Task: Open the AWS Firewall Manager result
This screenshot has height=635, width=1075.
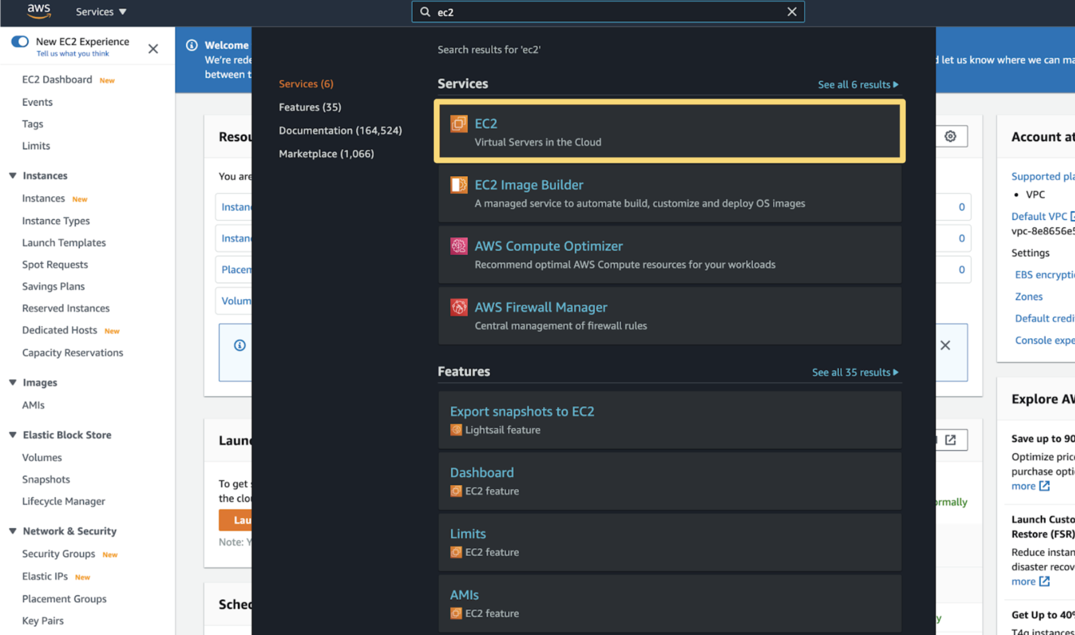Action: click(x=670, y=316)
